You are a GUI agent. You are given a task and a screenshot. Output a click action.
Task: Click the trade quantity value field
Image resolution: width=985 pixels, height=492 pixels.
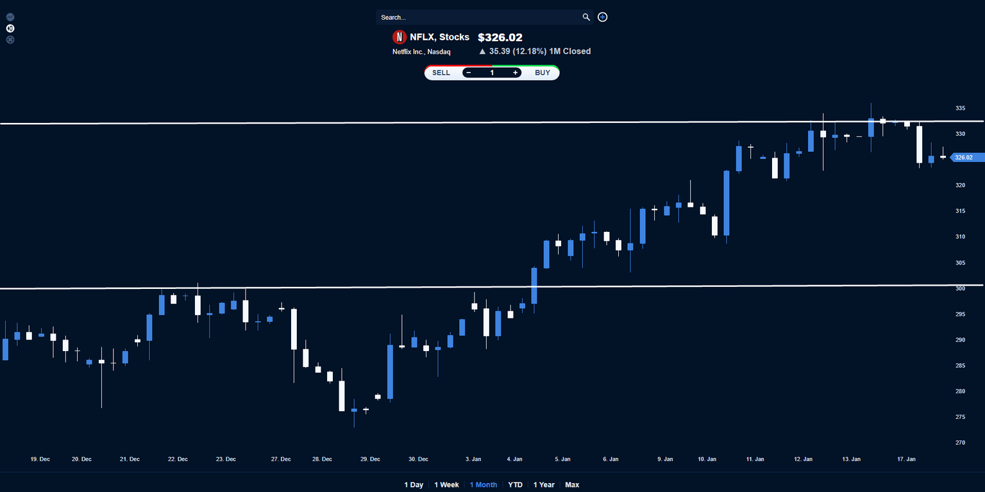[x=492, y=72]
